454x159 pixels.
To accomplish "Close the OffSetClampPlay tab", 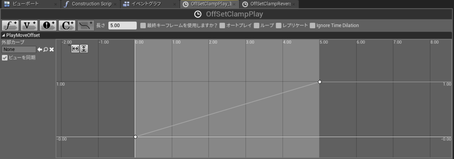I will tap(234, 4).
